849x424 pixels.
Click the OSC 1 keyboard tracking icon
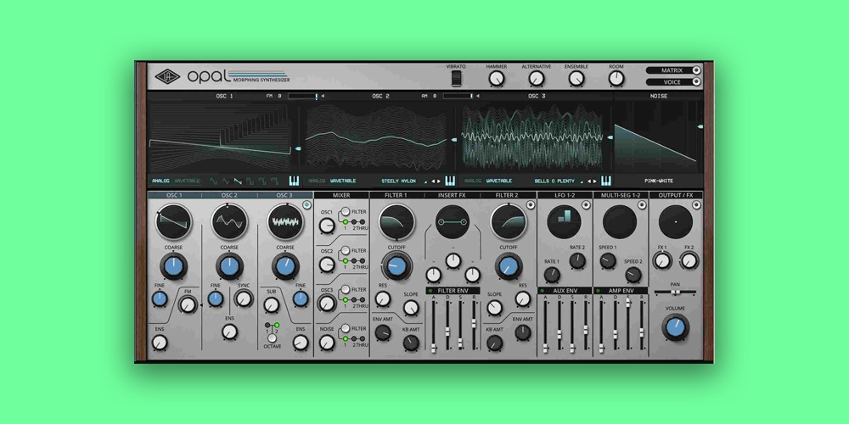[295, 181]
